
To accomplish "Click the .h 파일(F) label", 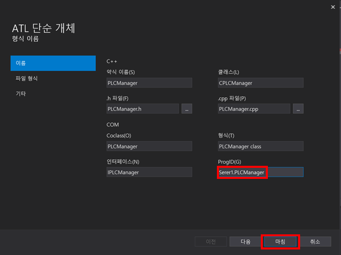I will 118,98.
